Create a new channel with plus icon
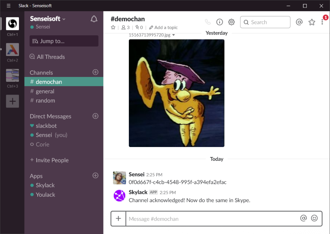Image resolution: width=330 pixels, height=234 pixels. [95, 72]
